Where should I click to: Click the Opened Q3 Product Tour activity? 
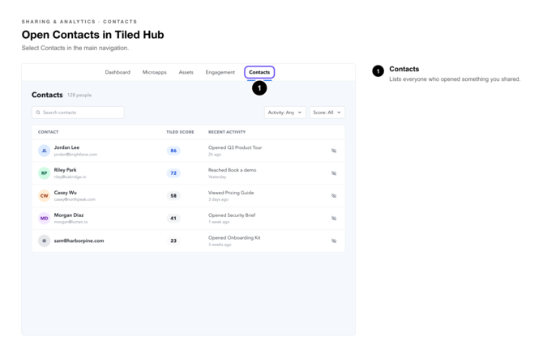pyautogui.click(x=235, y=147)
